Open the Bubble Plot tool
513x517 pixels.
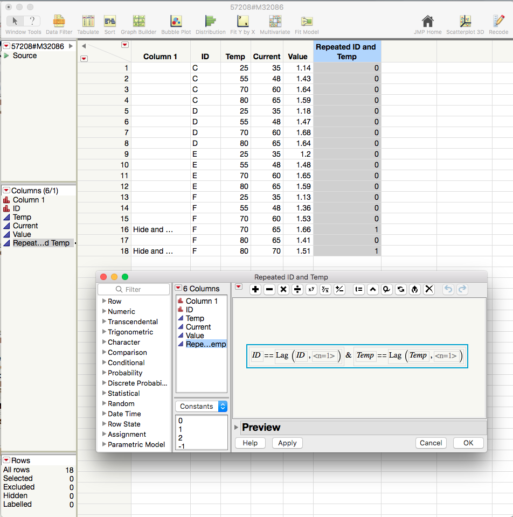(x=176, y=22)
